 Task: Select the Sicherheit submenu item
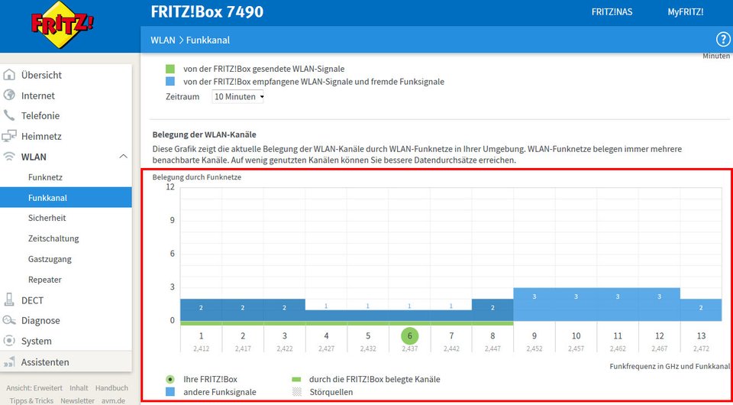47,218
